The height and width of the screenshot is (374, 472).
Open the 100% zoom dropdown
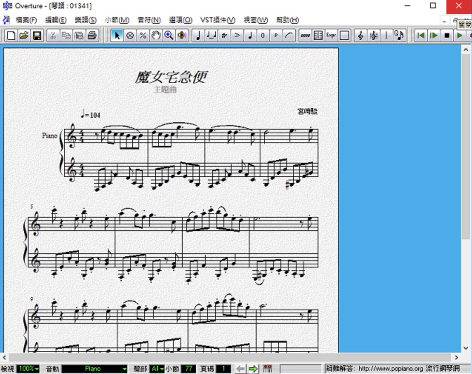pyautogui.click(x=28, y=369)
